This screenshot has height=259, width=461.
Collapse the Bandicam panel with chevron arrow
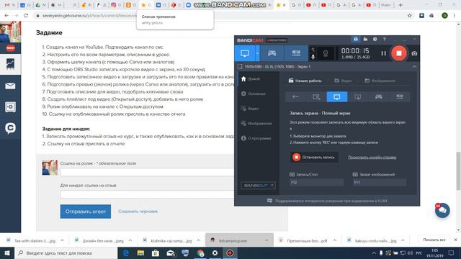[414, 67]
